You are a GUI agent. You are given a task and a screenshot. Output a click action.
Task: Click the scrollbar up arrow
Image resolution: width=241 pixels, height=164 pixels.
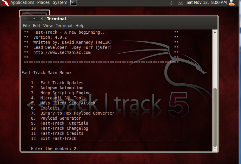coord(215,32)
